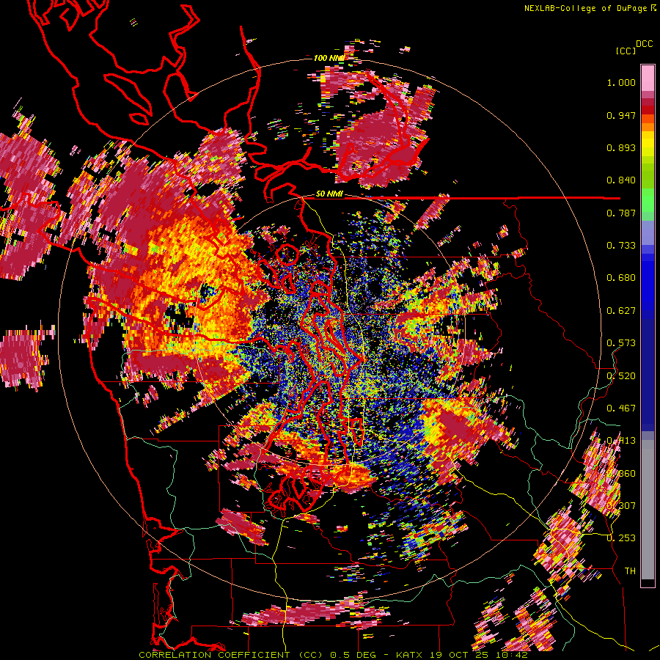Screen dimensions: 660x660
Task: Select the 0.680 legend value
Action: pyautogui.click(x=621, y=278)
